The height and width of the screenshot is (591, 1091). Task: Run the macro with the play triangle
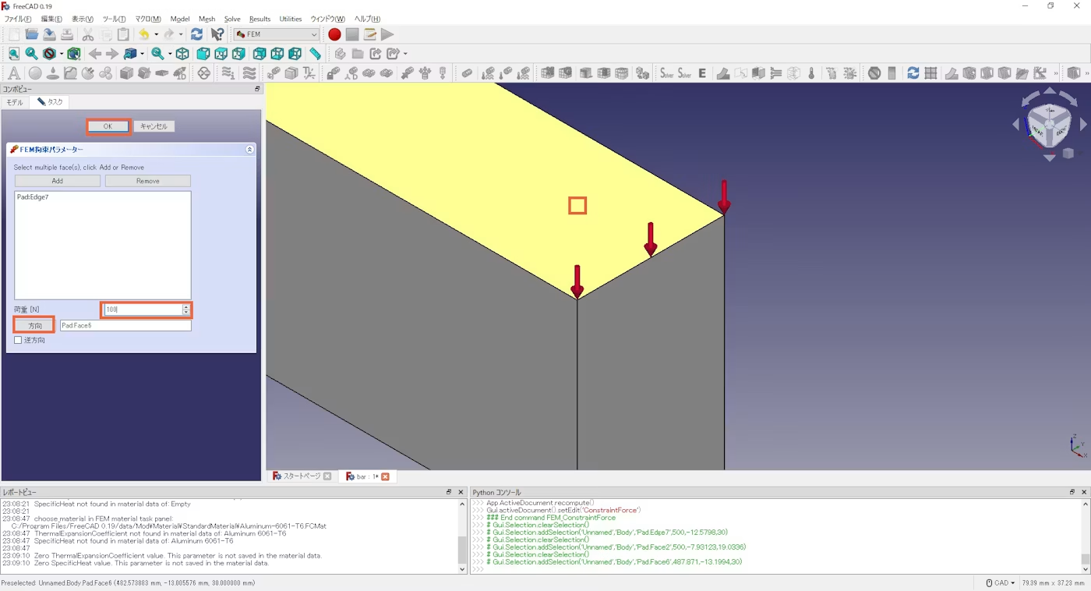(387, 34)
